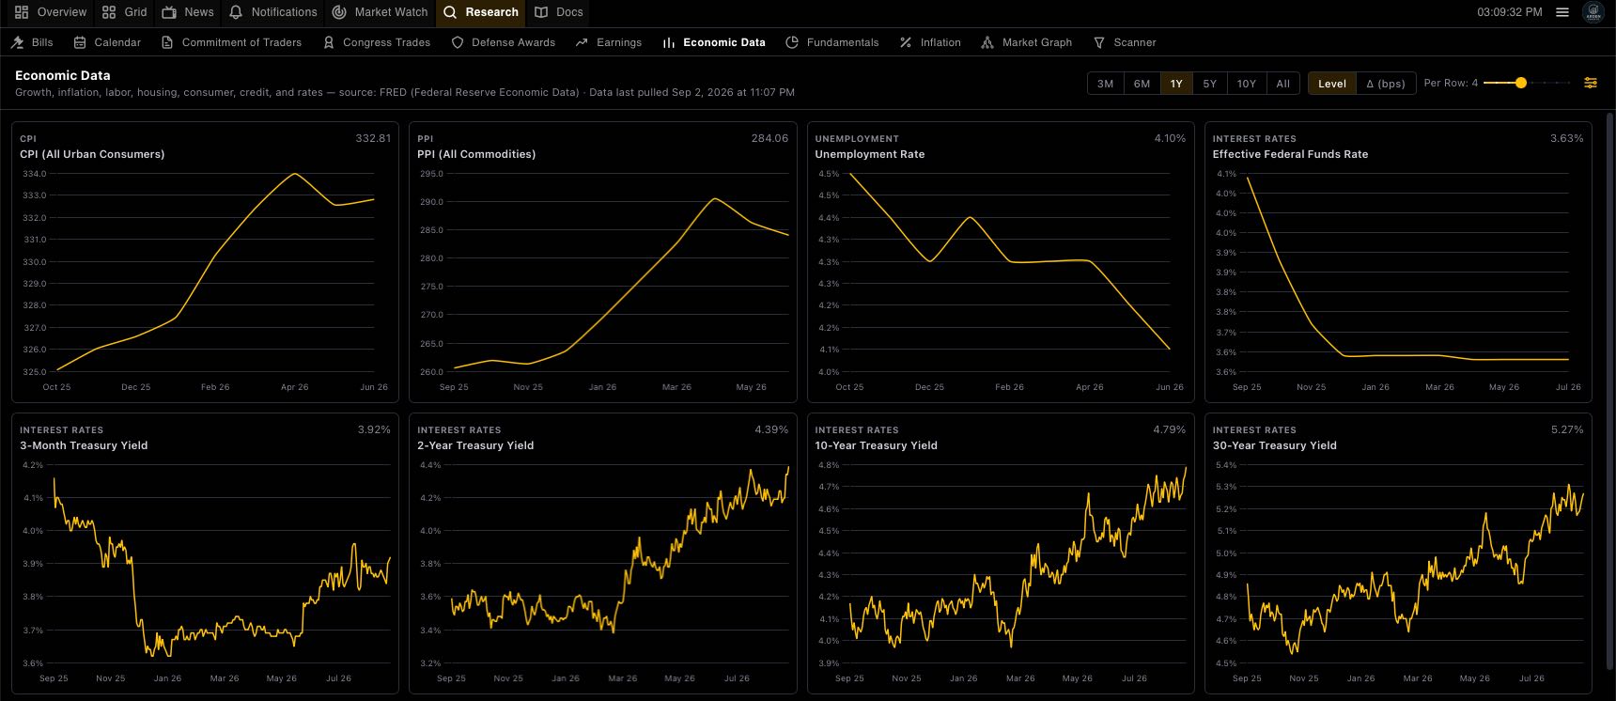
Task: Open the 30-Year Treasury Yield chart
Action: pos(1398,553)
